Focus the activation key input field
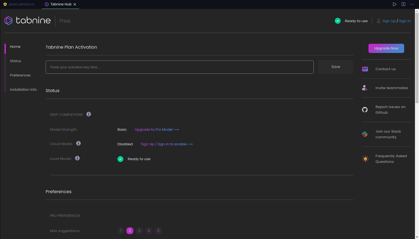 (180, 67)
